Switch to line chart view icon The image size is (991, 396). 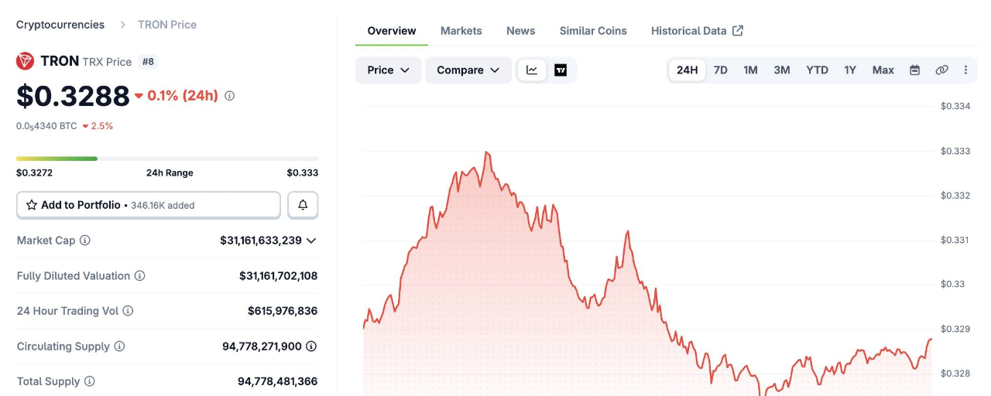point(532,70)
